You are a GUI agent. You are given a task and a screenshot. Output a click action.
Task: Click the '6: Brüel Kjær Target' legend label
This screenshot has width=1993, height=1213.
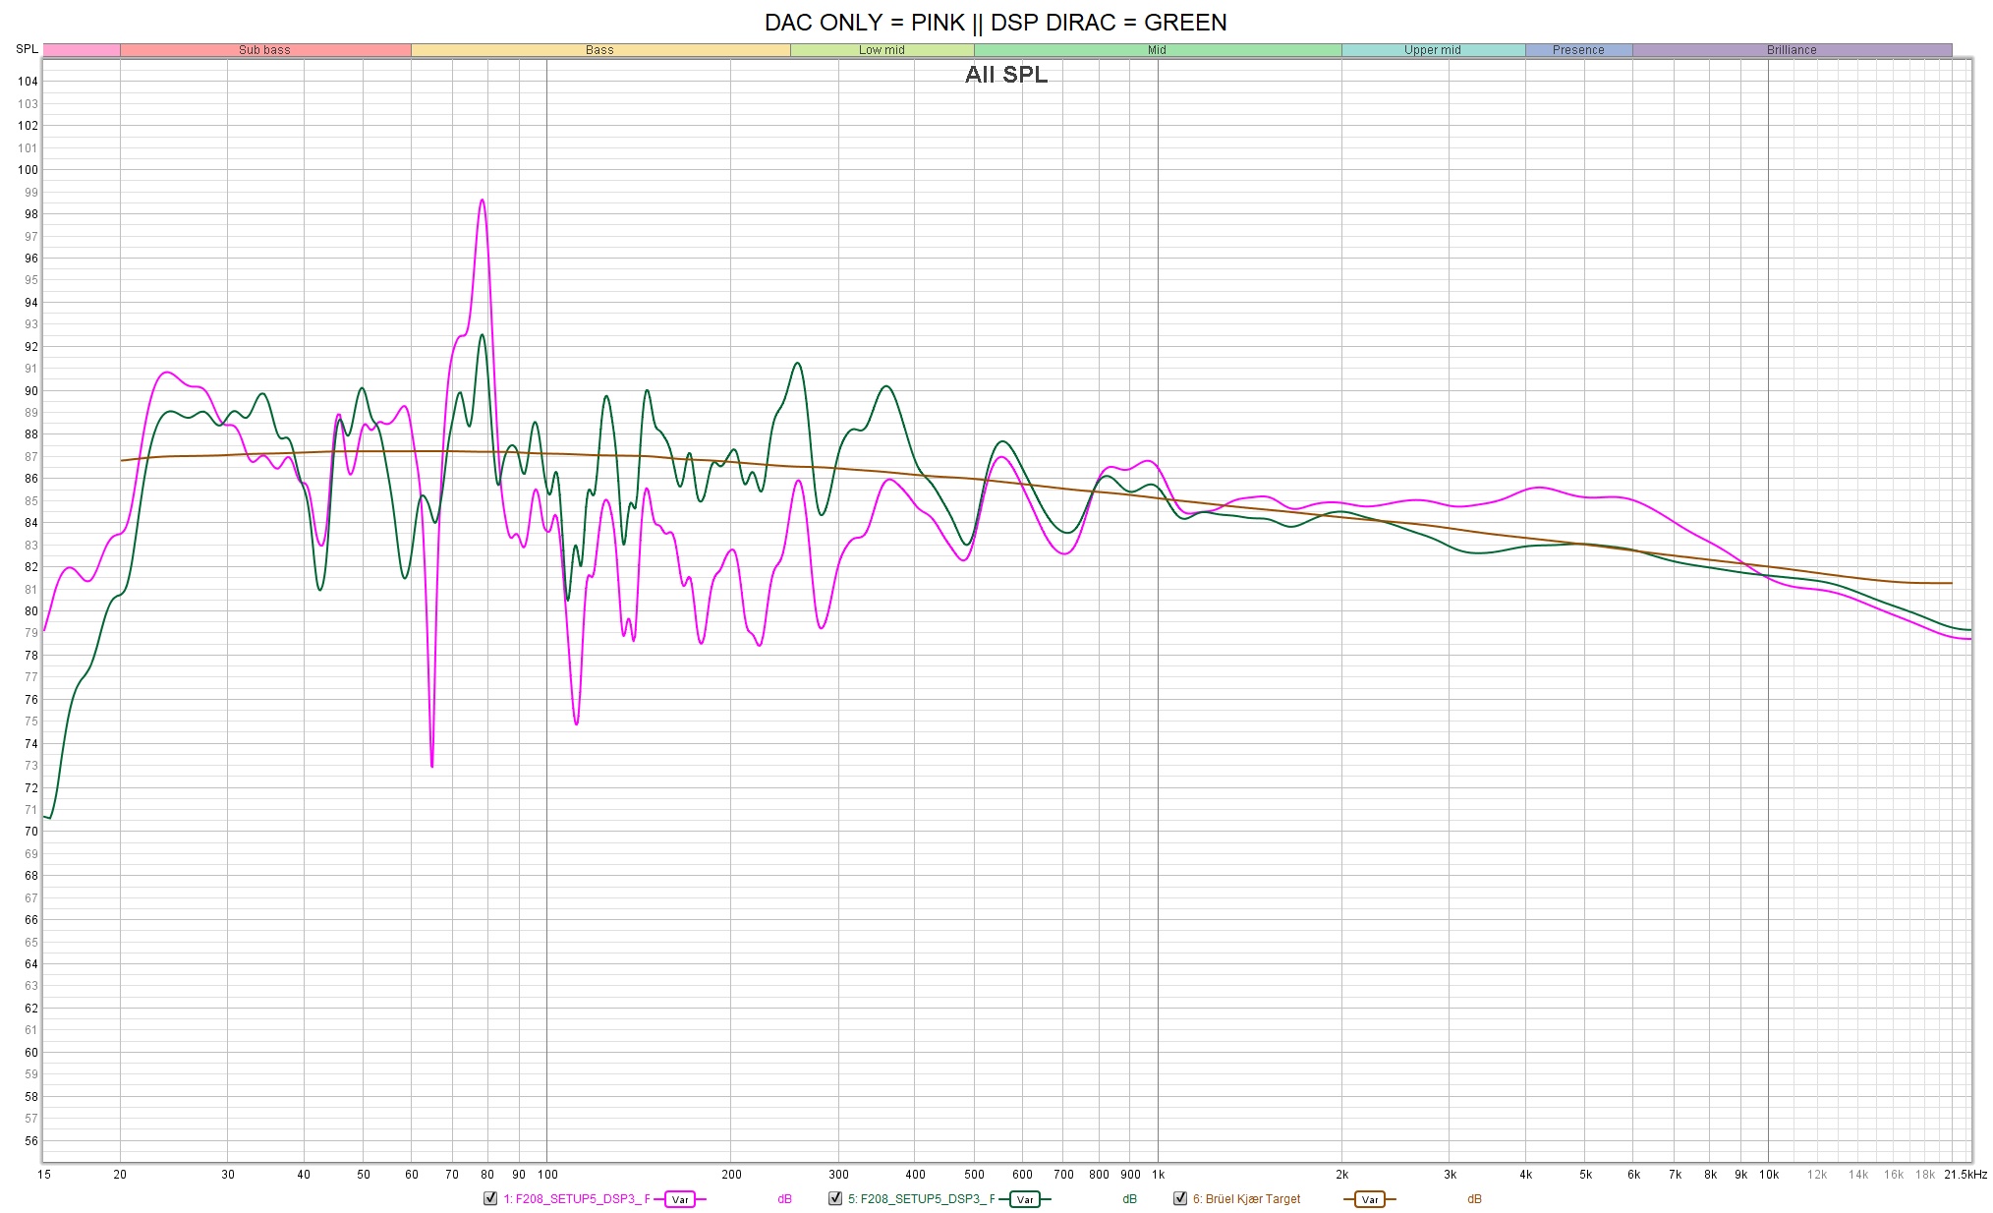(1246, 1198)
